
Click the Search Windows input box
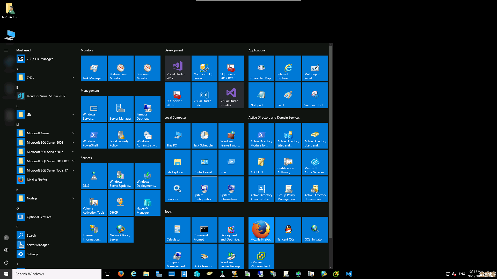pyautogui.click(x=57, y=274)
